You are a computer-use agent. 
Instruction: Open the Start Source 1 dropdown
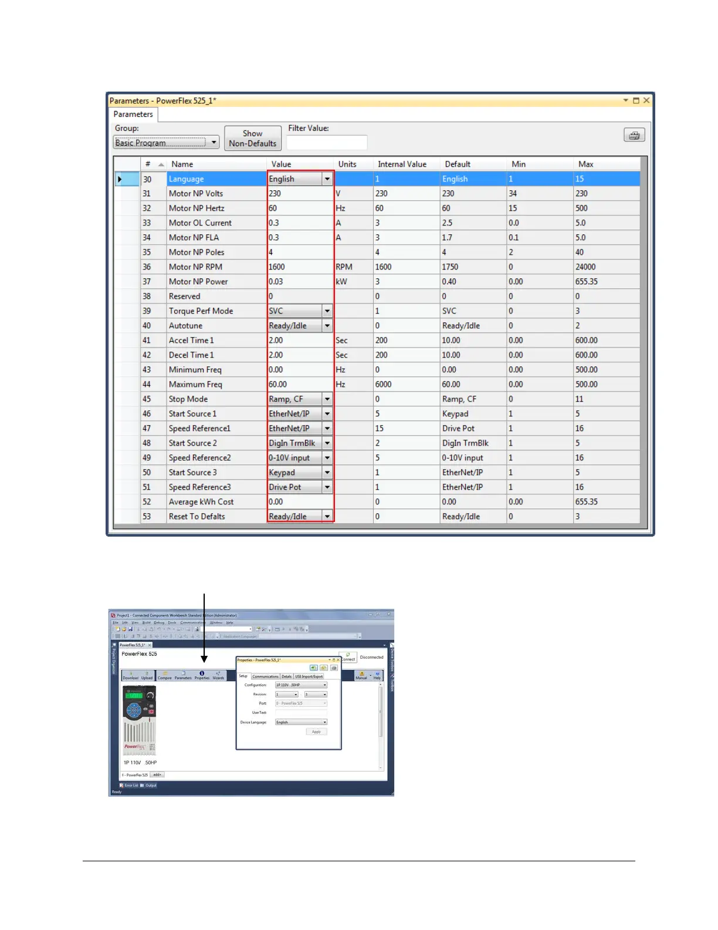[x=327, y=414]
